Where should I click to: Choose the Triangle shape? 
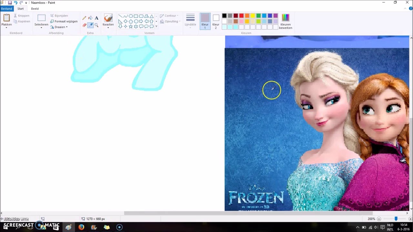pyautogui.click(x=151, y=16)
